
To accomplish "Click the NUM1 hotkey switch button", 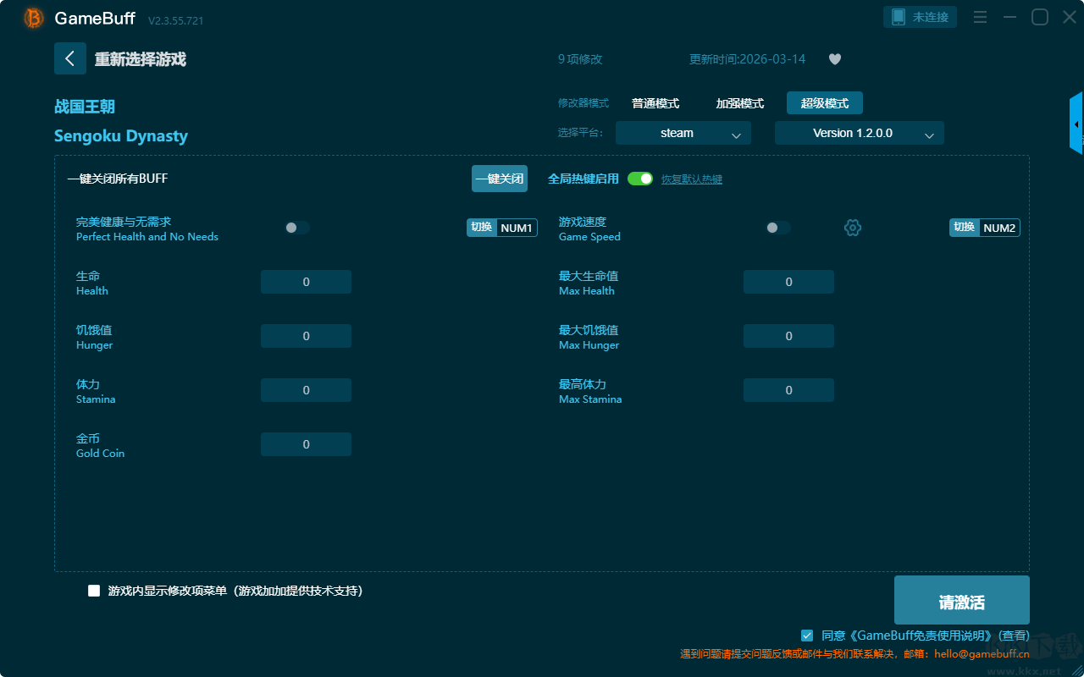I will coord(502,228).
